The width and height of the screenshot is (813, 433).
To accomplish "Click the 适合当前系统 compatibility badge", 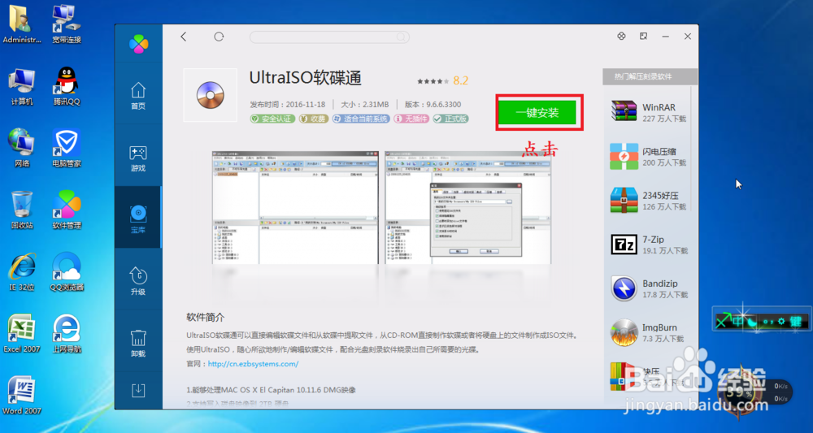I will coord(360,119).
